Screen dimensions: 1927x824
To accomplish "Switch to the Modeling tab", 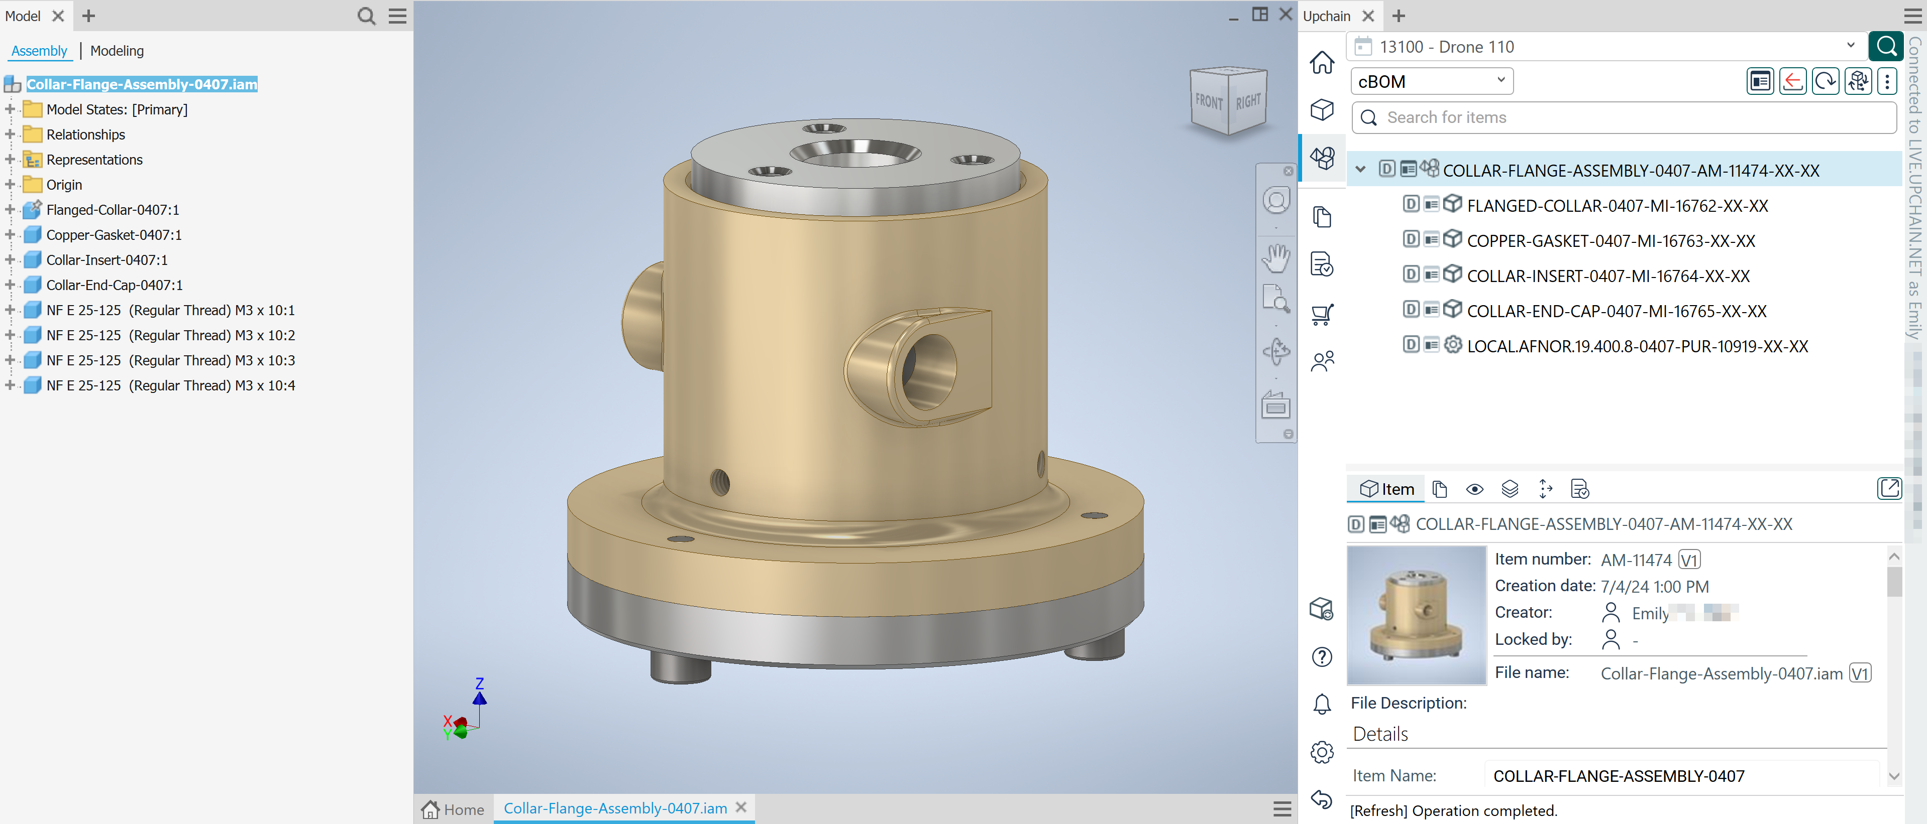I will (x=117, y=51).
